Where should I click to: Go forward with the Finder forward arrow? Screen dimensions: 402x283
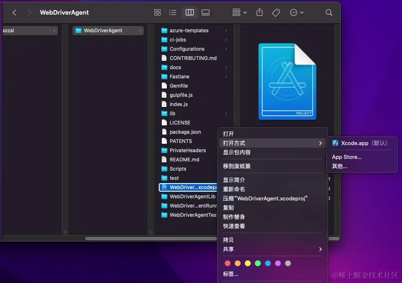click(x=29, y=13)
